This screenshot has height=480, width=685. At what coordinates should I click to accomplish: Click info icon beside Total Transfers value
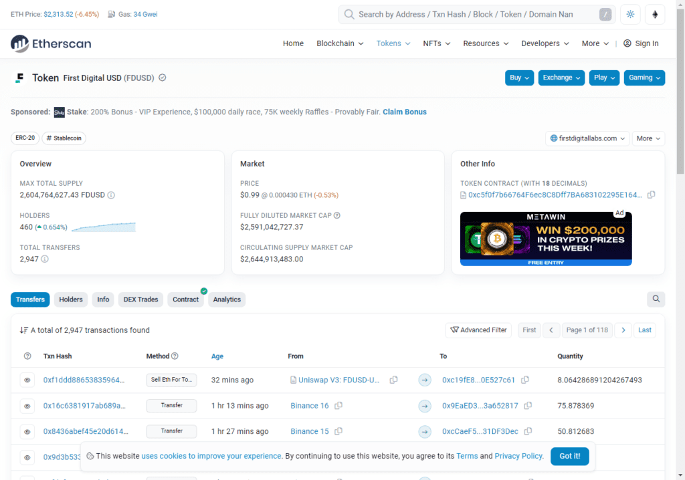45,259
